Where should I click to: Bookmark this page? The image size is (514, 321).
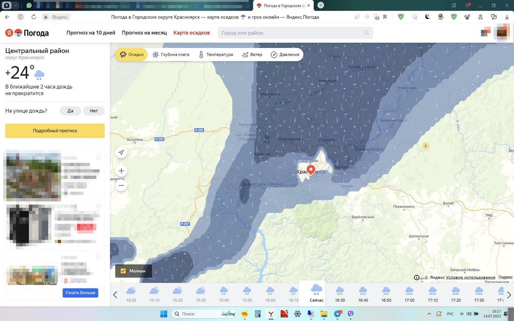385,17
